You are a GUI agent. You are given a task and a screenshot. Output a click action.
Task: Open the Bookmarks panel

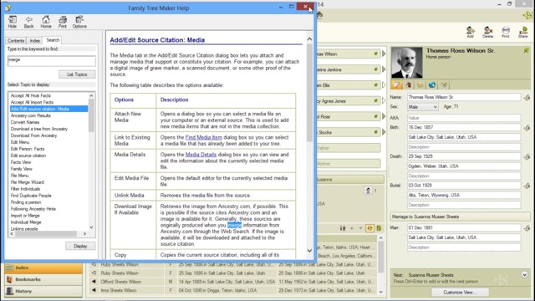(x=43, y=279)
